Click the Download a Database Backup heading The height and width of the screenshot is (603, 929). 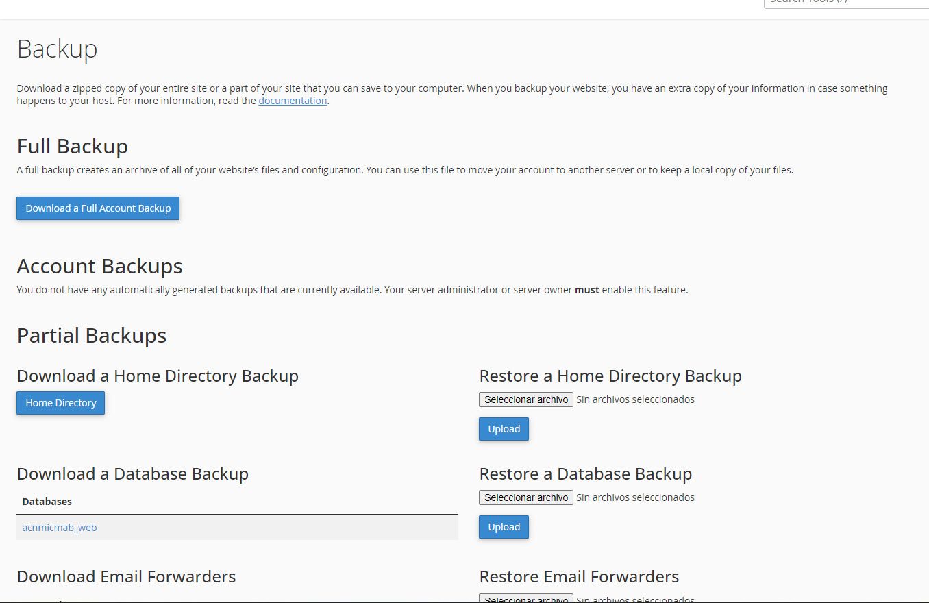(133, 474)
